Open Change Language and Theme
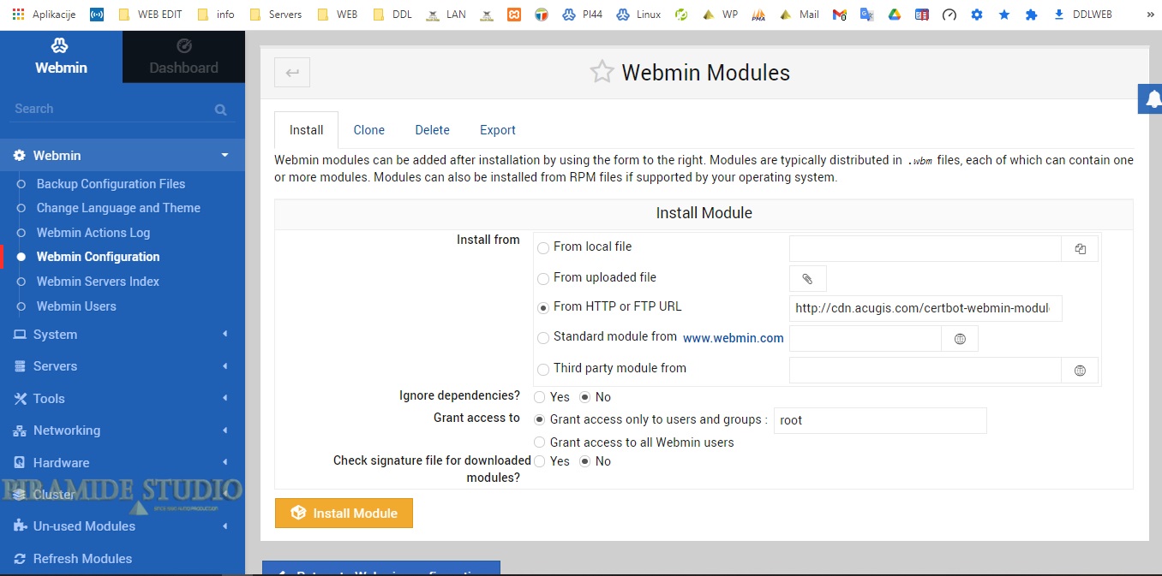 118,208
